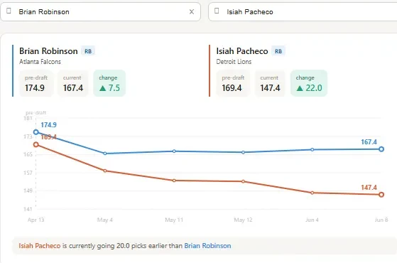Click the Atlanta Falcons team label
The height and width of the screenshot is (263, 397).
pos(40,62)
